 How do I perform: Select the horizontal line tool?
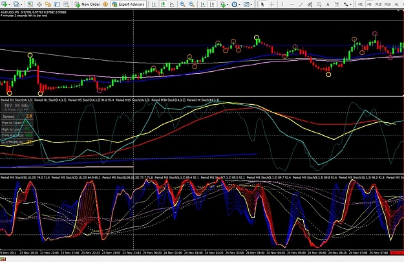point(292,4)
